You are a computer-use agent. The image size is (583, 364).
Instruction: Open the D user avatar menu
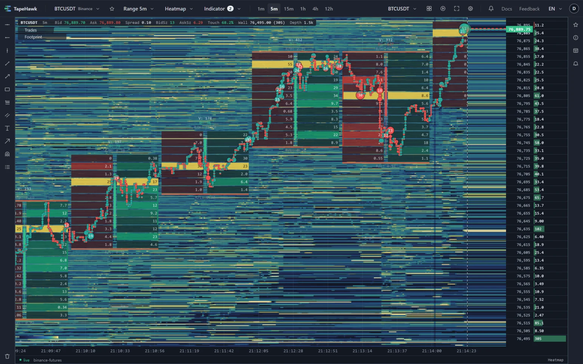pyautogui.click(x=574, y=9)
